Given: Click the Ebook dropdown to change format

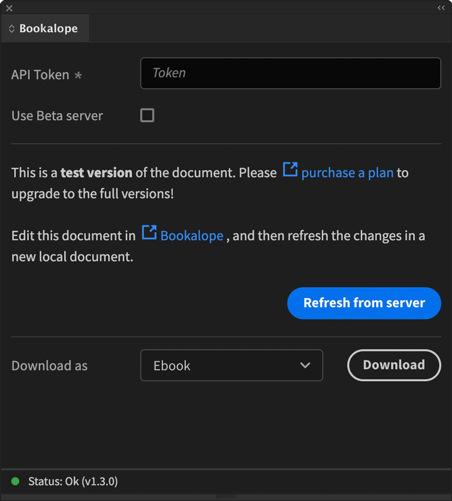Looking at the screenshot, I should (x=232, y=365).
